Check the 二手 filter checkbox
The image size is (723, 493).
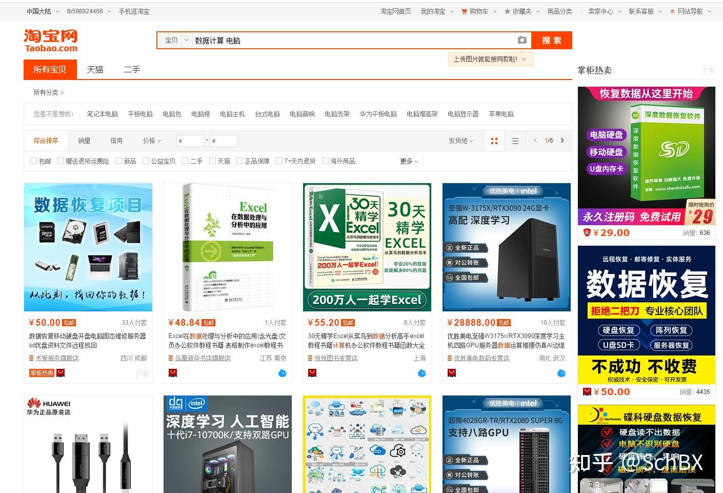pyautogui.click(x=185, y=161)
